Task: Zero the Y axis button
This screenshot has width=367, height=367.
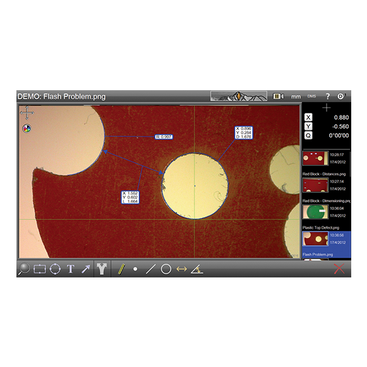Action: point(308,126)
